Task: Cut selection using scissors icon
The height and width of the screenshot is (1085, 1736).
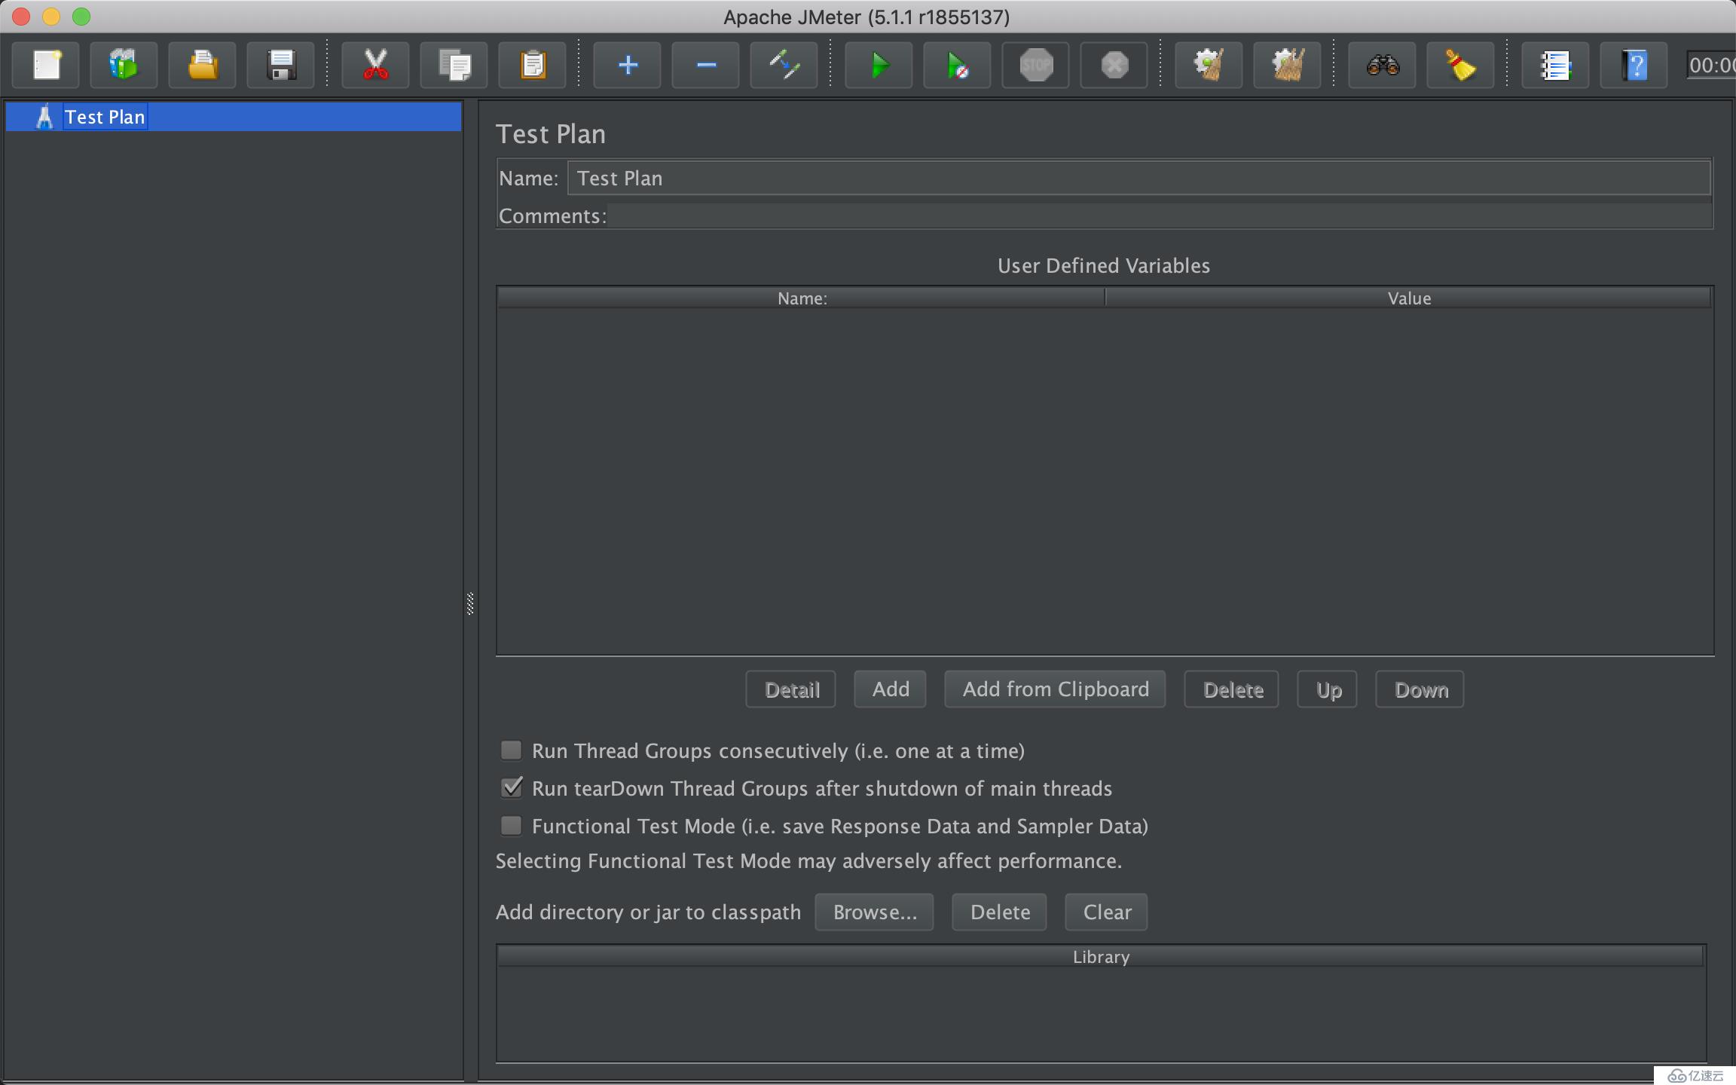Action: click(x=375, y=66)
